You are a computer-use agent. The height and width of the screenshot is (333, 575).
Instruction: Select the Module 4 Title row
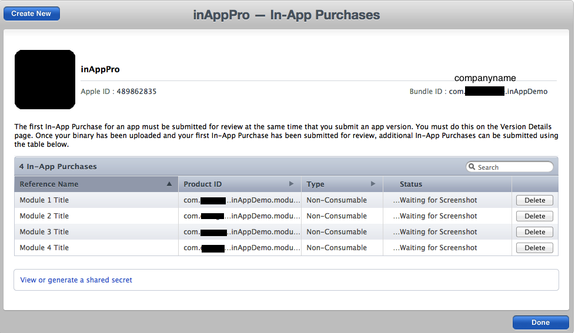pos(286,248)
